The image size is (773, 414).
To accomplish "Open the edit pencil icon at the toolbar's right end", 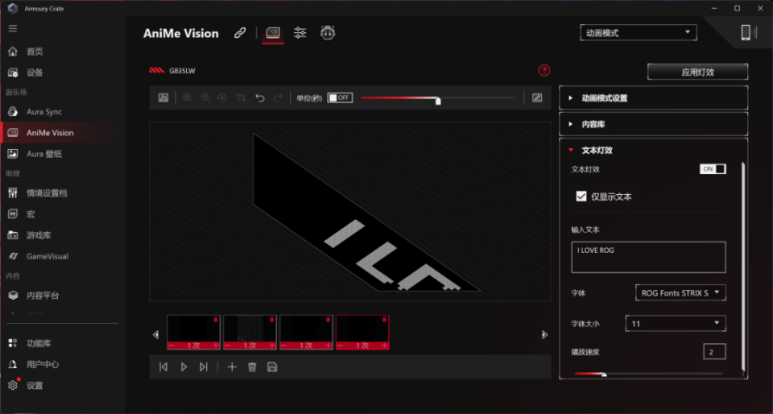I will (x=537, y=97).
